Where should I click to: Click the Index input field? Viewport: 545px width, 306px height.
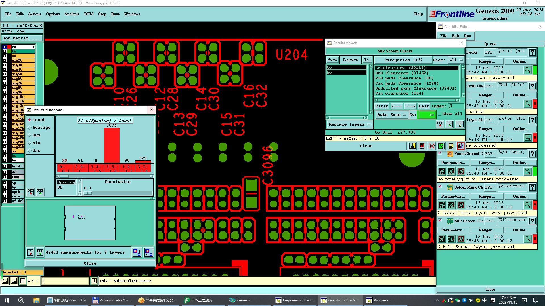coord(456,106)
